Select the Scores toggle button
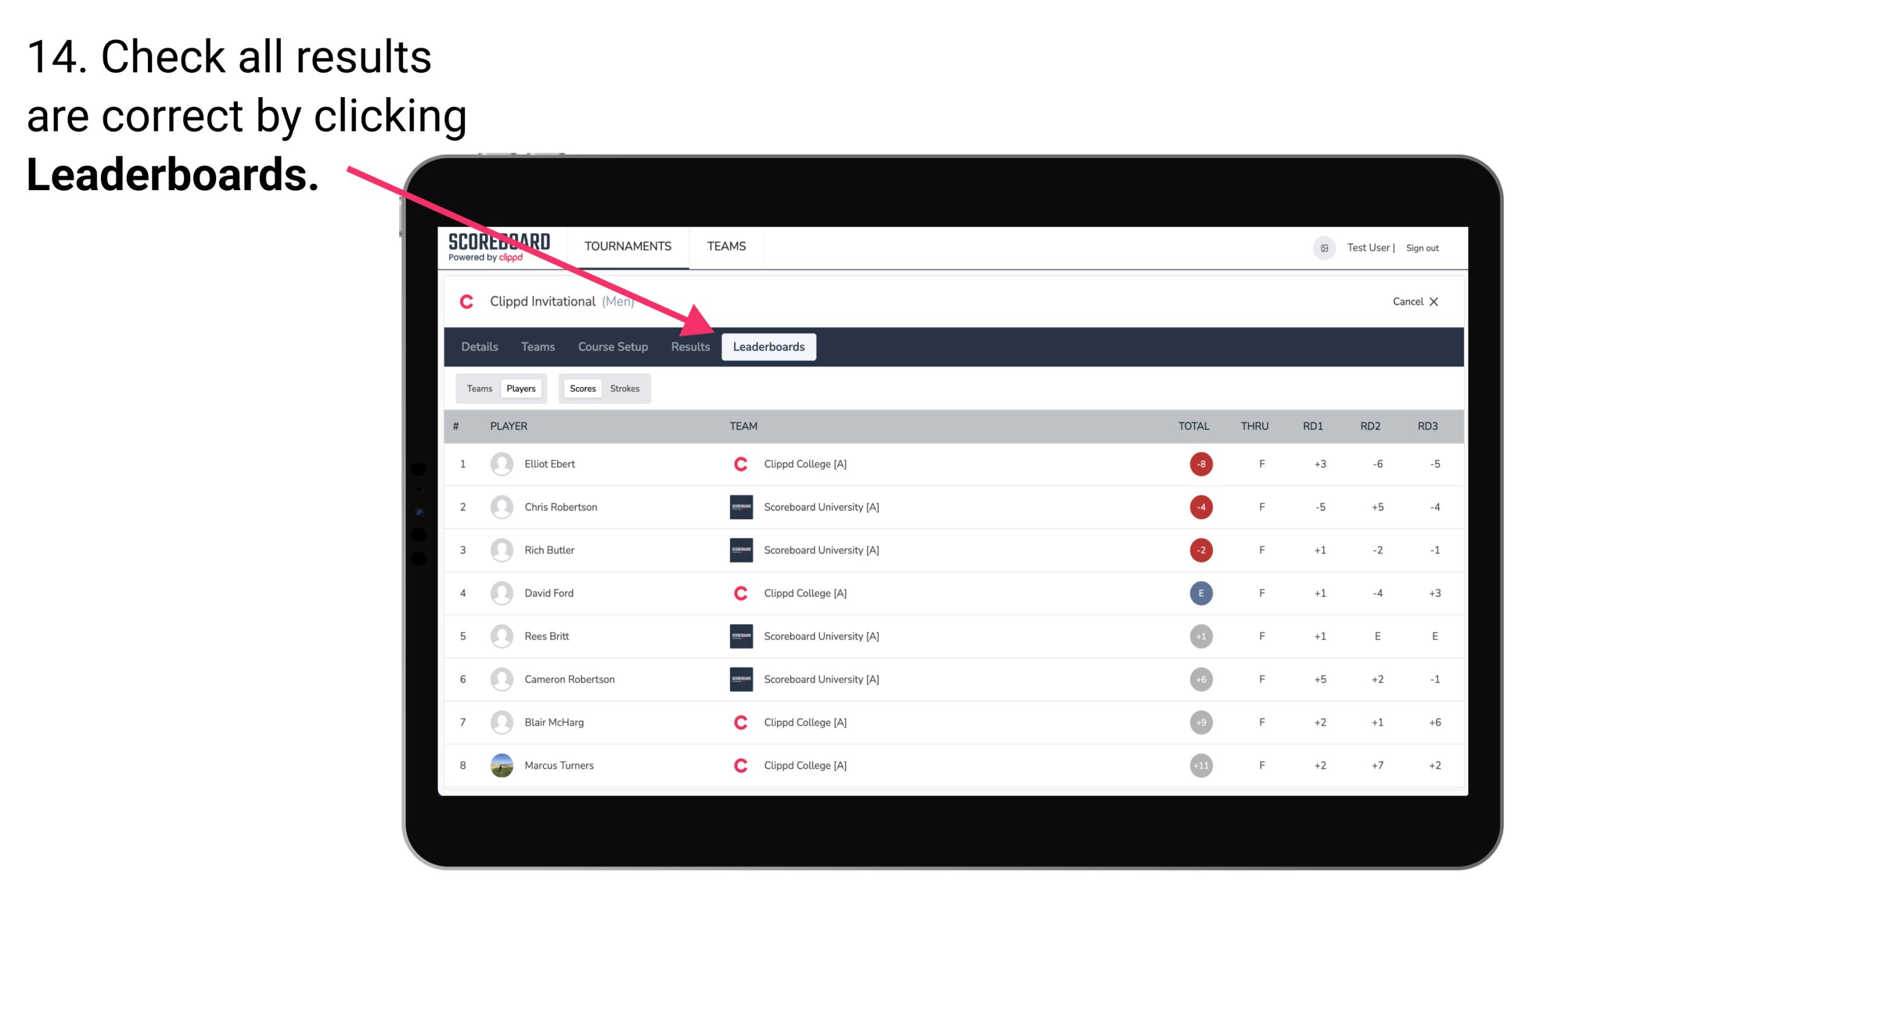 (x=581, y=388)
